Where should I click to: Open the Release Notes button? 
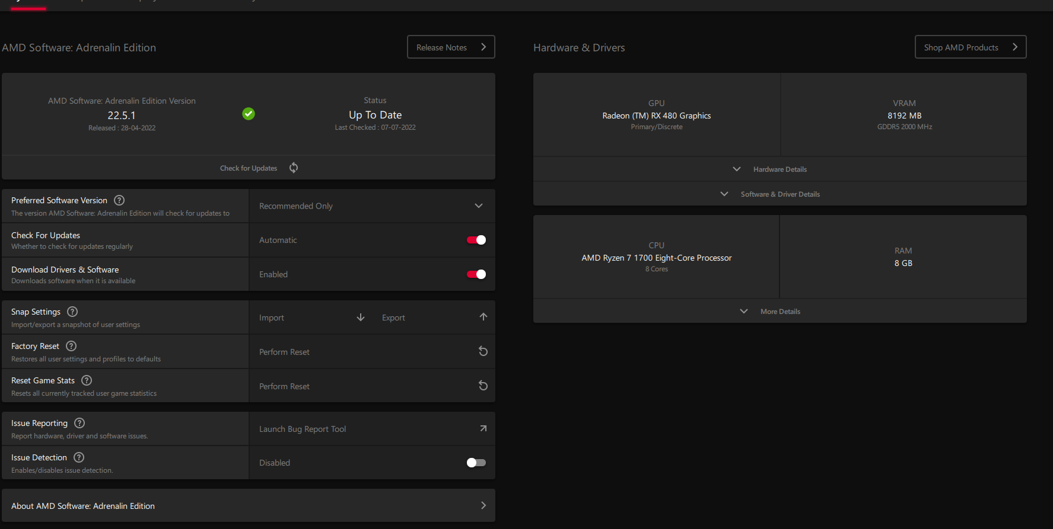[x=451, y=47]
